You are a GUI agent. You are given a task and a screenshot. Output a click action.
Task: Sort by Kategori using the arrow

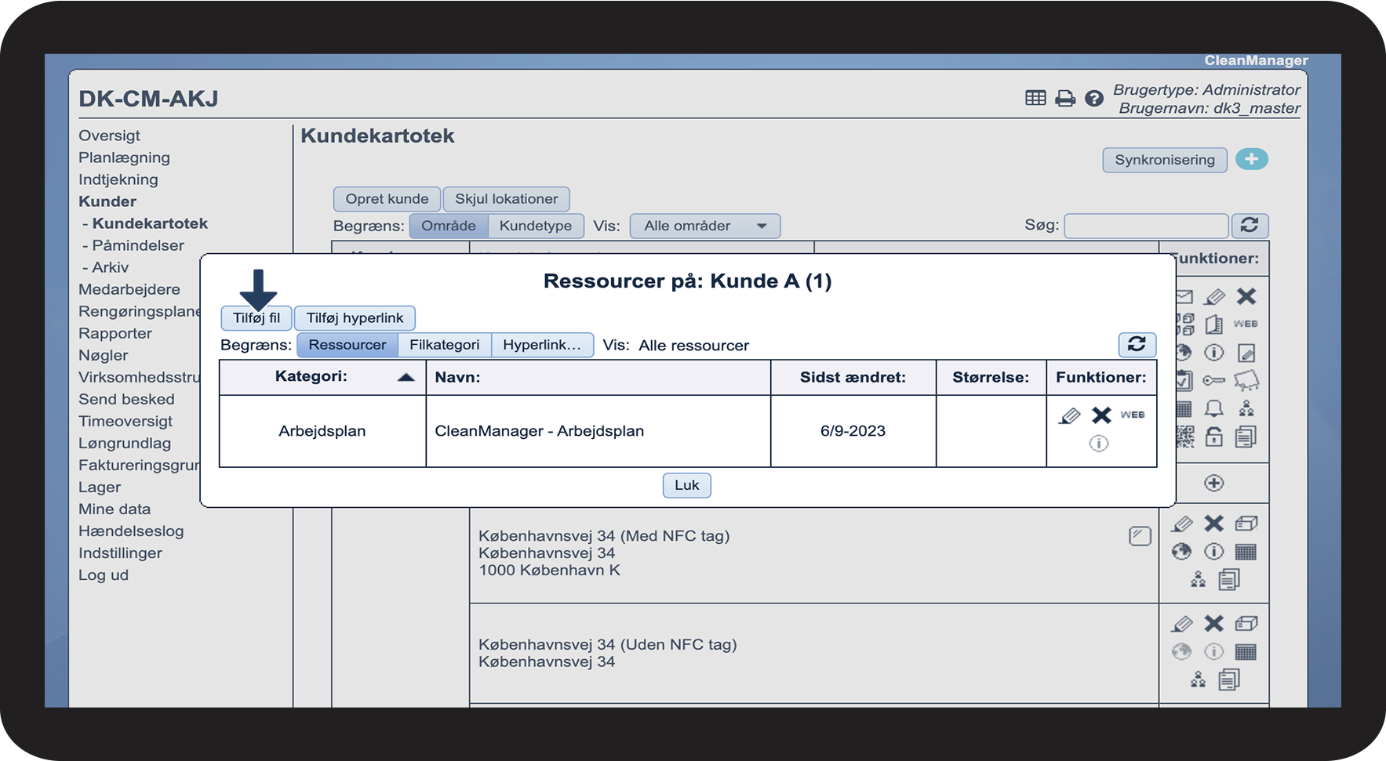point(406,377)
